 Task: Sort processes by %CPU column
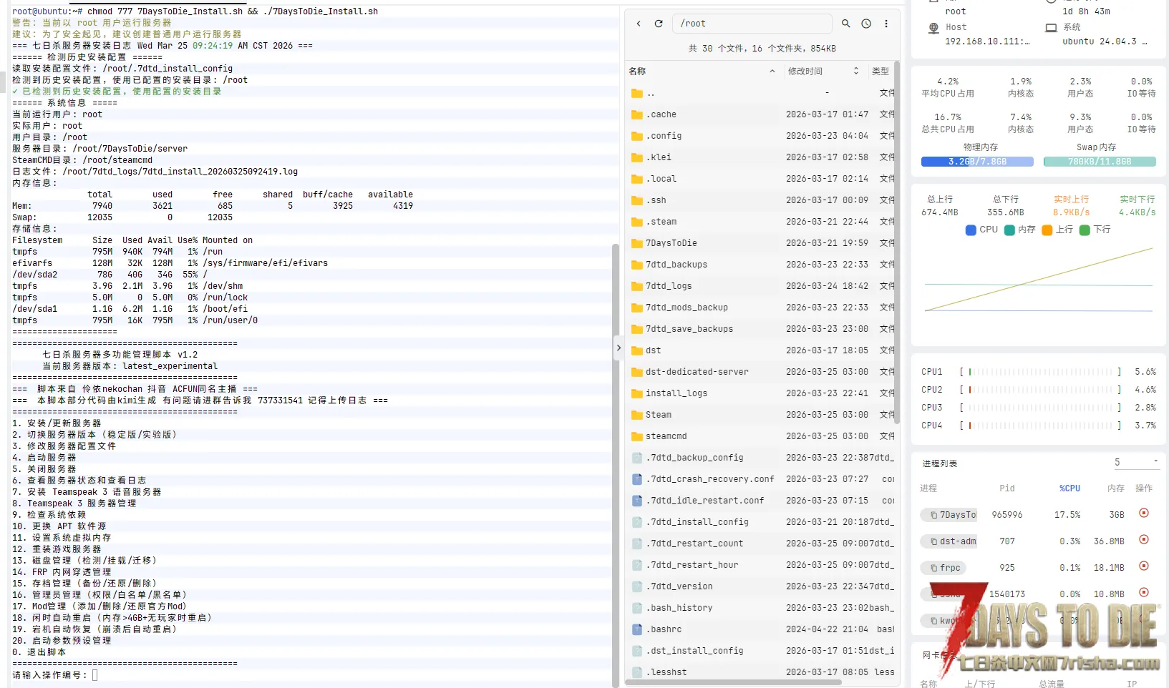pyautogui.click(x=1069, y=488)
